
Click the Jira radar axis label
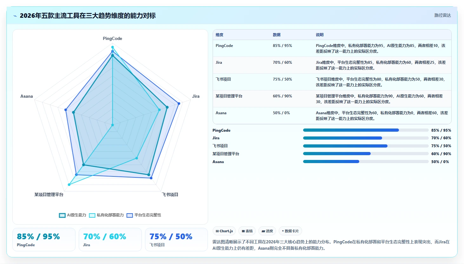pyautogui.click(x=196, y=96)
